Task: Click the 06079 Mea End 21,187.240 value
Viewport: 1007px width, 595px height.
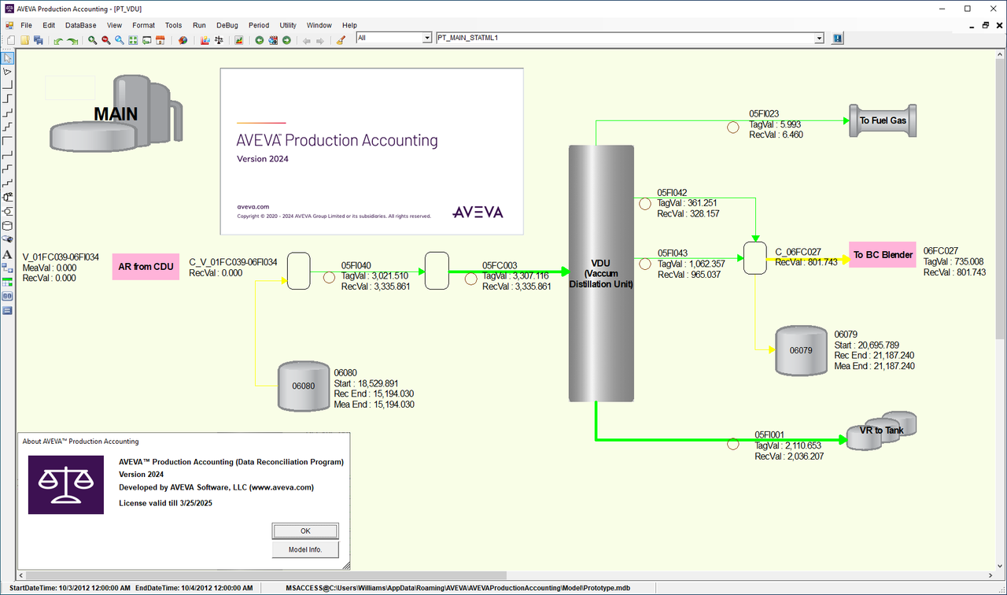Action: click(874, 366)
